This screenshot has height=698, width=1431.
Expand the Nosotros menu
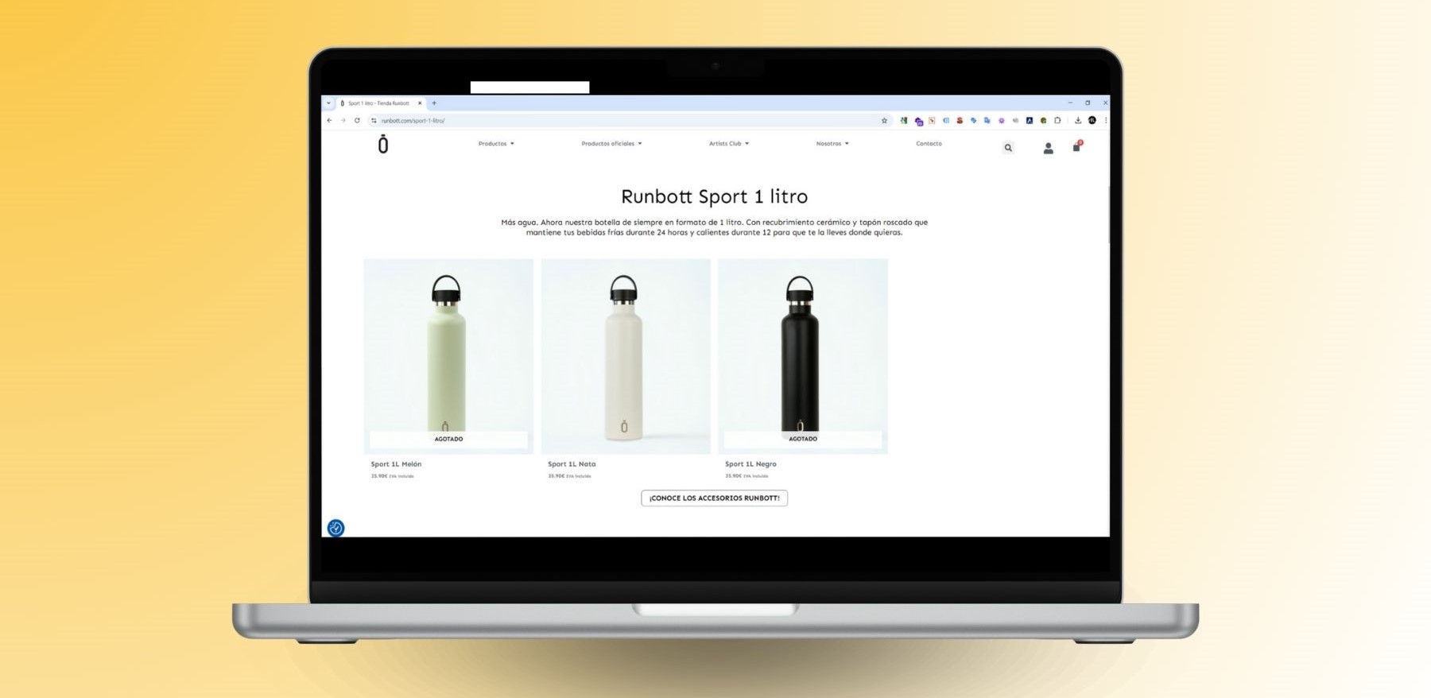(x=832, y=144)
